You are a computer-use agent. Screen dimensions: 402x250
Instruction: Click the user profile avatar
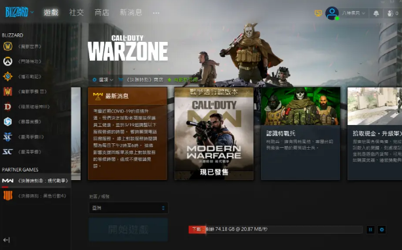pyautogui.click(x=332, y=13)
